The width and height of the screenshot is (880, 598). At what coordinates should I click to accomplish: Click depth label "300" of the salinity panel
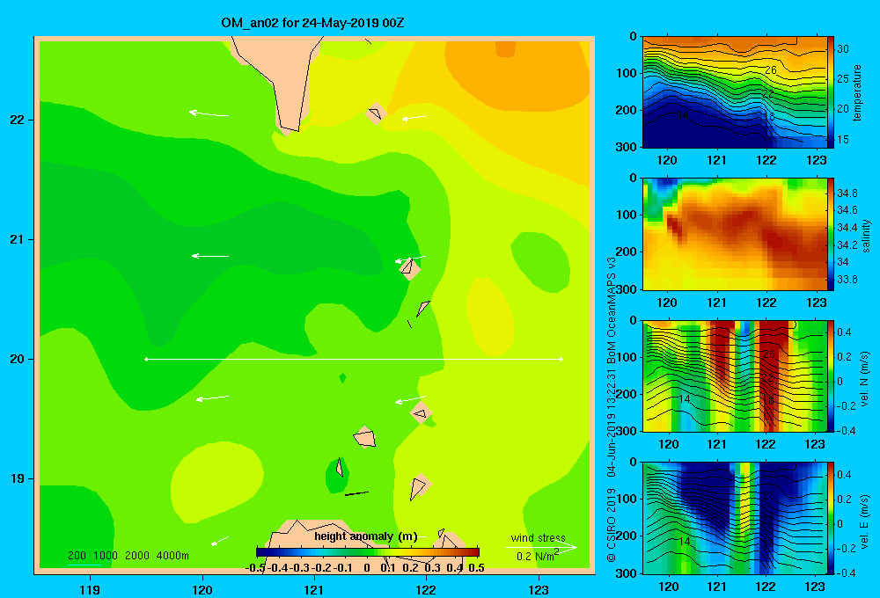pyautogui.click(x=627, y=289)
